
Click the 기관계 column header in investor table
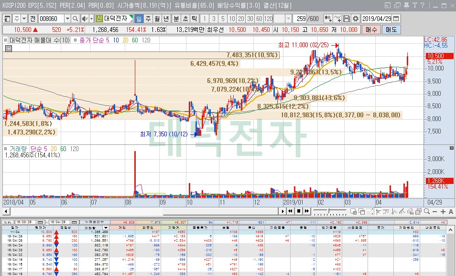(x=174, y=228)
